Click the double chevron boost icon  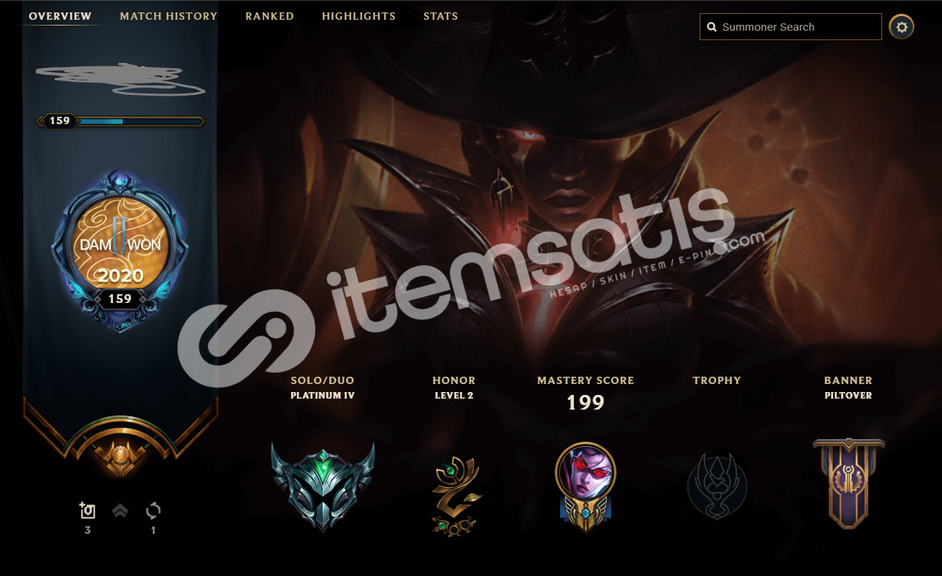[120, 511]
